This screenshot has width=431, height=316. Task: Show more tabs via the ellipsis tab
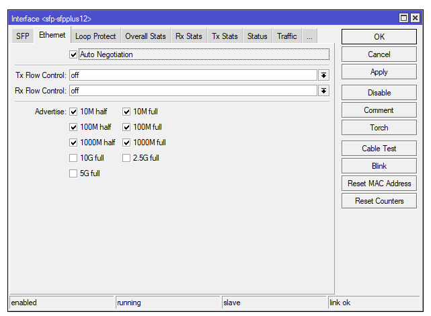pyautogui.click(x=309, y=36)
